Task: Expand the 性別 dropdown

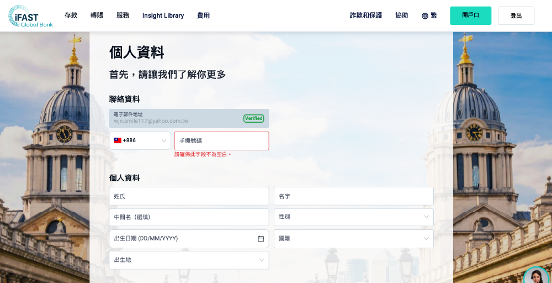Action: (353, 217)
